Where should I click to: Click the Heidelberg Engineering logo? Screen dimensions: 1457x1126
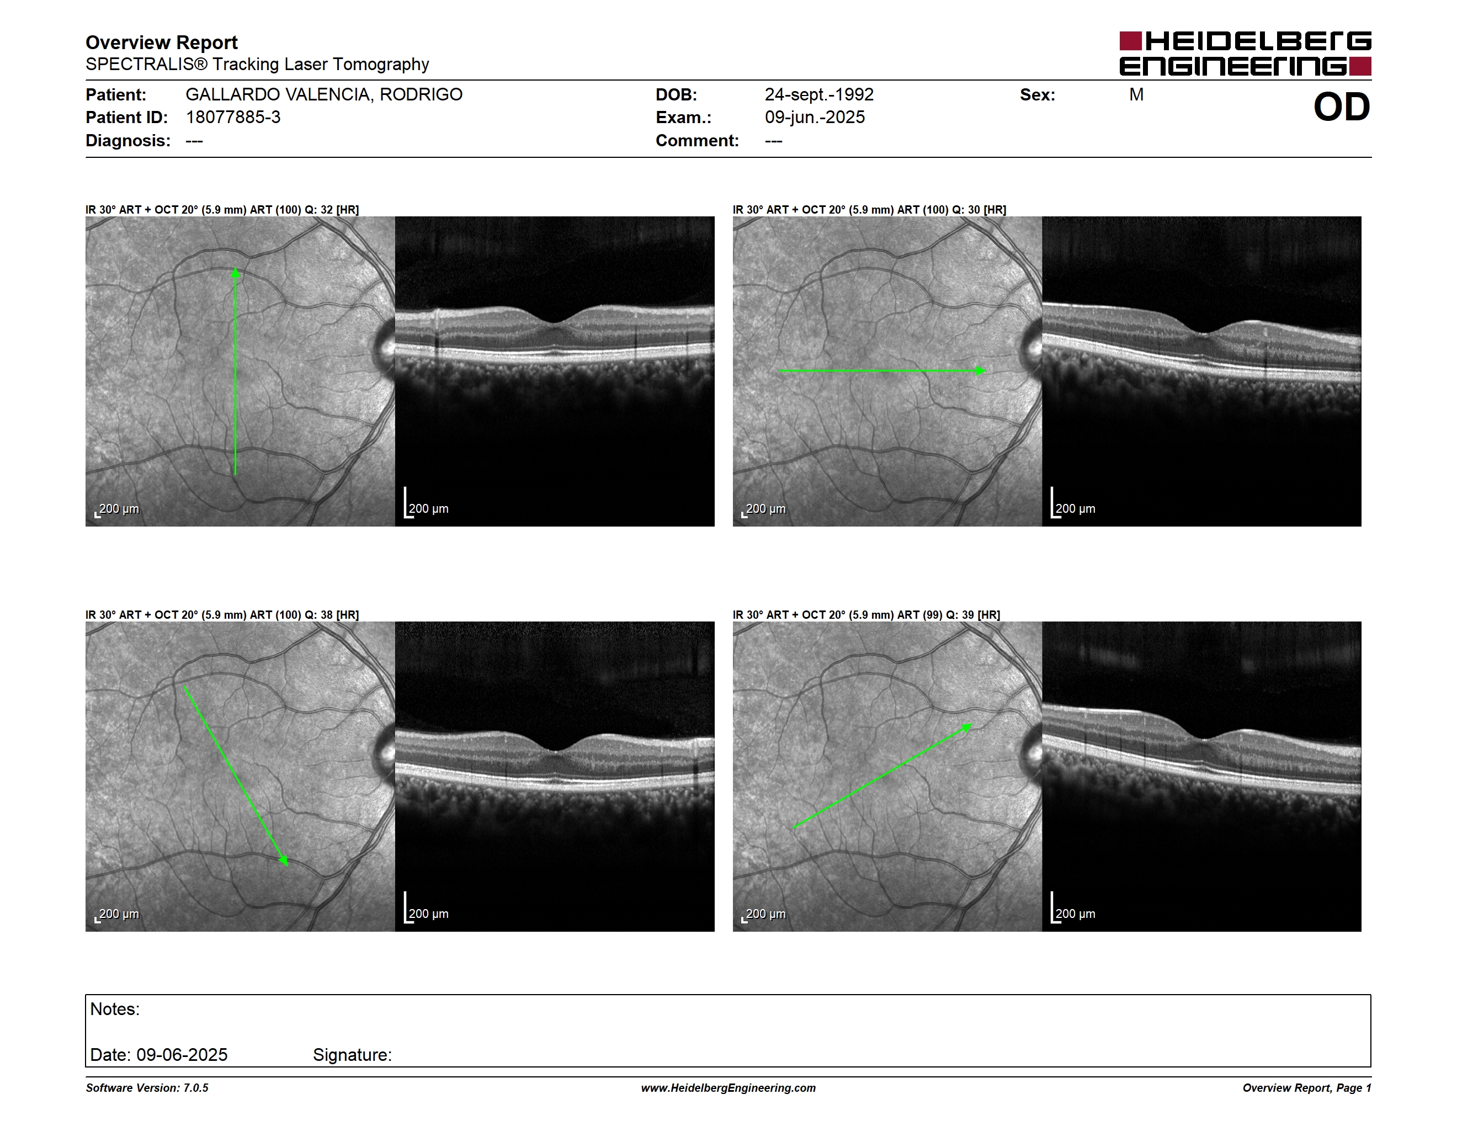pyautogui.click(x=1245, y=54)
